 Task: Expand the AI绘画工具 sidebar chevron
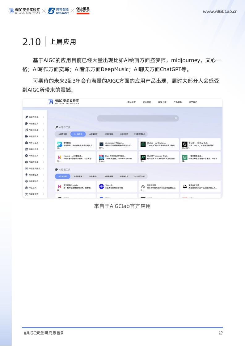click(x=44, y=124)
